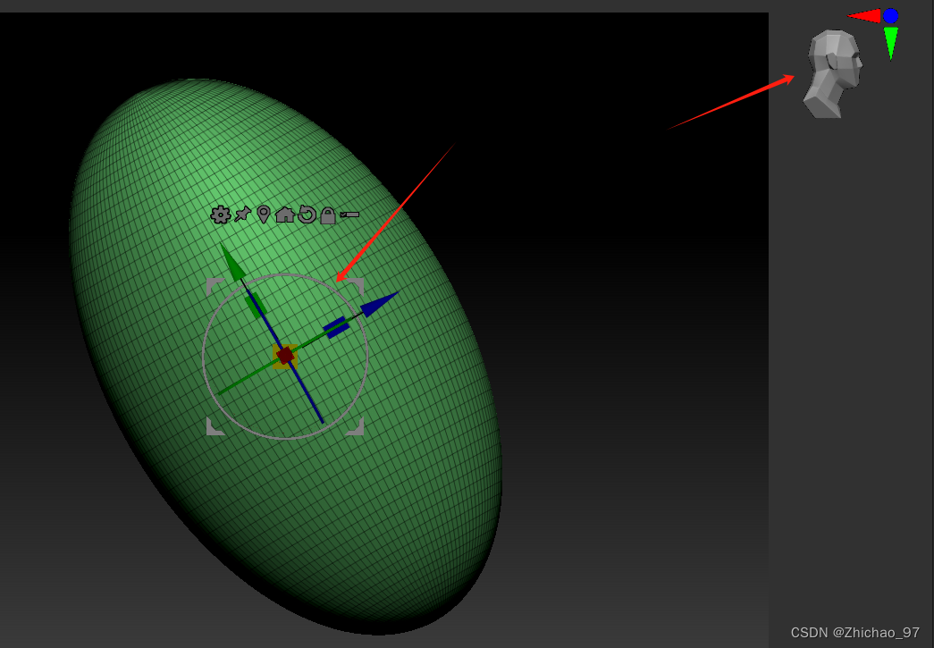Click the gray screen-rotation ring
This screenshot has height=648, width=934.
click(203, 356)
